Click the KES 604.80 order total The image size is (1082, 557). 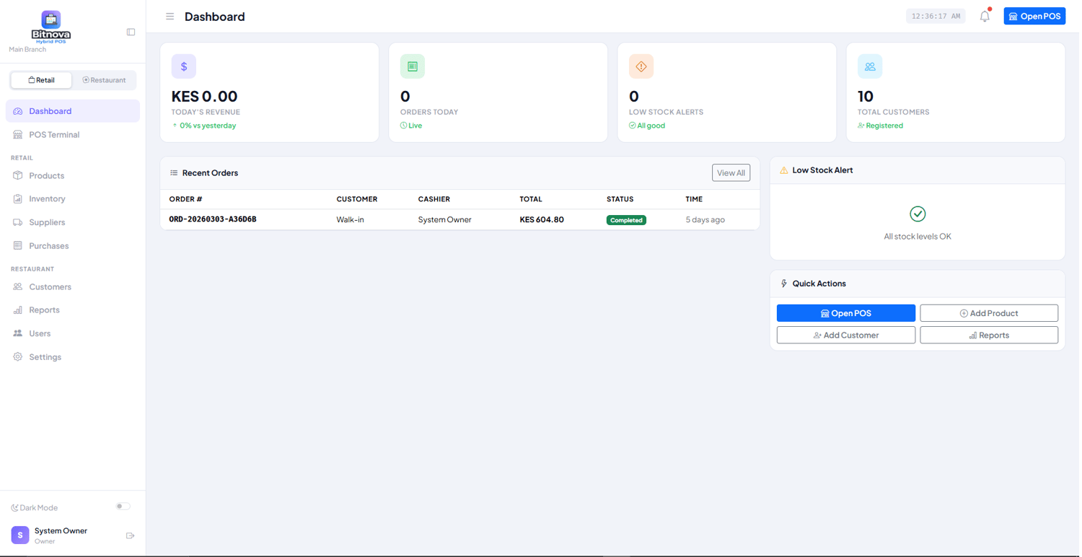coord(542,219)
